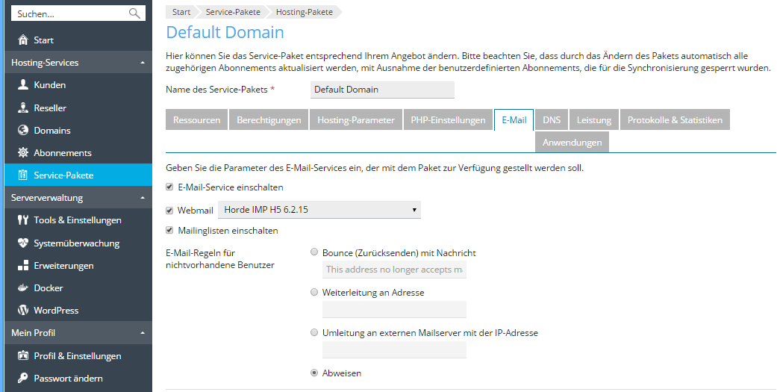Click the magnifier icon in the search box
This screenshot has width=777, height=392.
(x=134, y=13)
